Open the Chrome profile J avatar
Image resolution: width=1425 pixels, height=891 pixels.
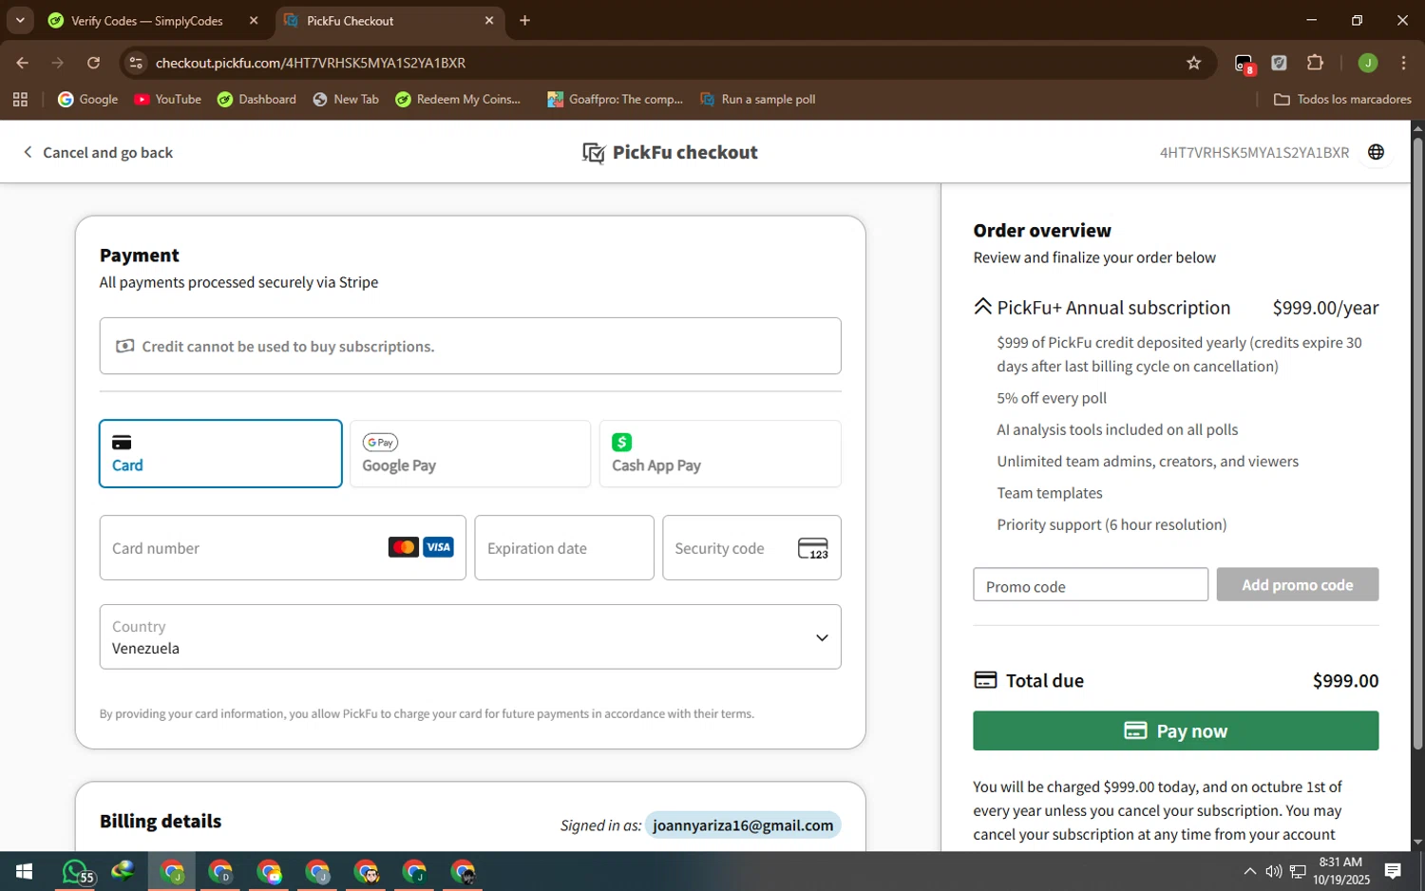tap(1368, 63)
